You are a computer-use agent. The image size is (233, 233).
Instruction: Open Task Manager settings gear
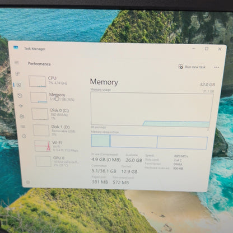(x=28, y=182)
